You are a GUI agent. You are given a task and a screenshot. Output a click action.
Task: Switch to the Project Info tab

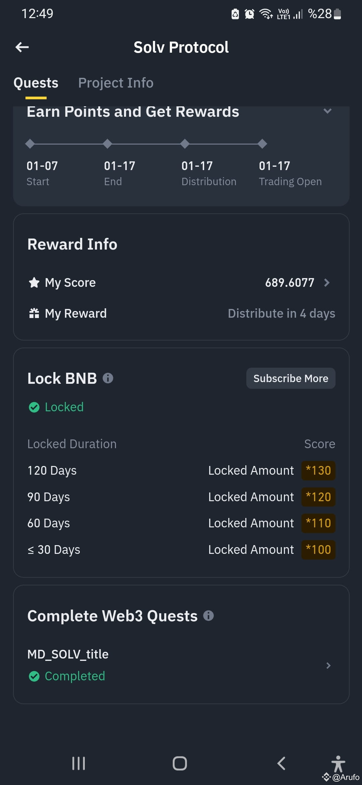click(x=116, y=83)
